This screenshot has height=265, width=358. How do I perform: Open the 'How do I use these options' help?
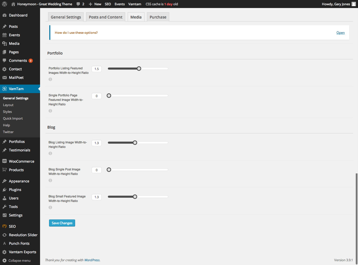coord(340,33)
